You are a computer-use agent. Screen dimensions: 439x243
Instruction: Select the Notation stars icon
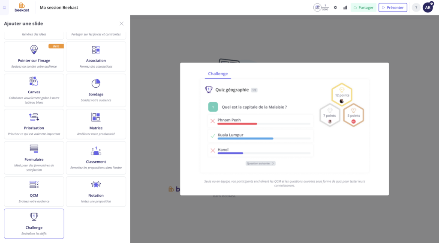[x=96, y=184]
